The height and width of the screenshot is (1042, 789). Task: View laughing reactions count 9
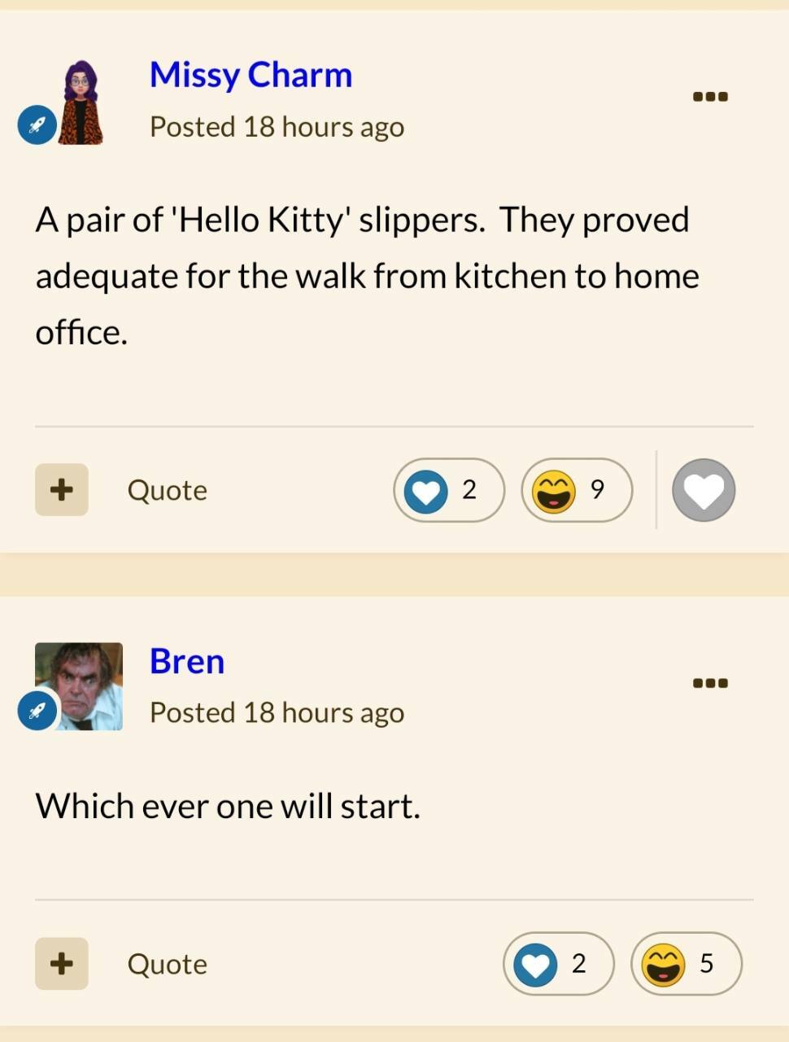(577, 490)
